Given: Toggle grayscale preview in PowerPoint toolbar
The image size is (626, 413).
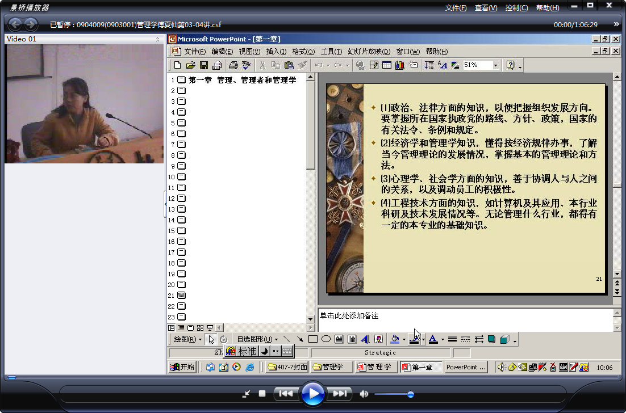Looking at the screenshot, I should coord(455,65).
